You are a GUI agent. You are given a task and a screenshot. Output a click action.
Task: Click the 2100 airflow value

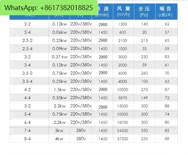[x=123, y=40]
